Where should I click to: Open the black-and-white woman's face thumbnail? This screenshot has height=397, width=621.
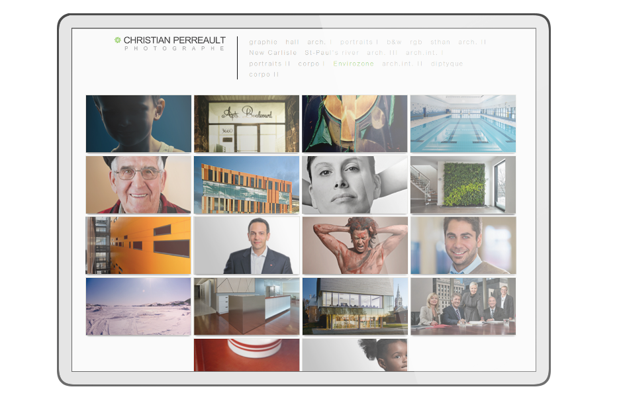pyautogui.click(x=355, y=185)
